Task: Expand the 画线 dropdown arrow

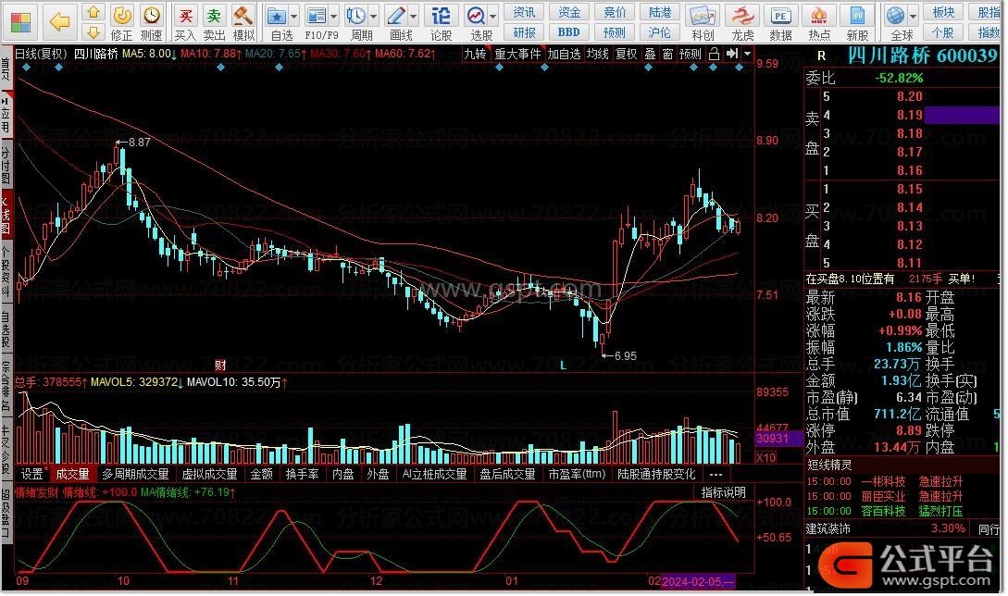Action: click(x=414, y=17)
